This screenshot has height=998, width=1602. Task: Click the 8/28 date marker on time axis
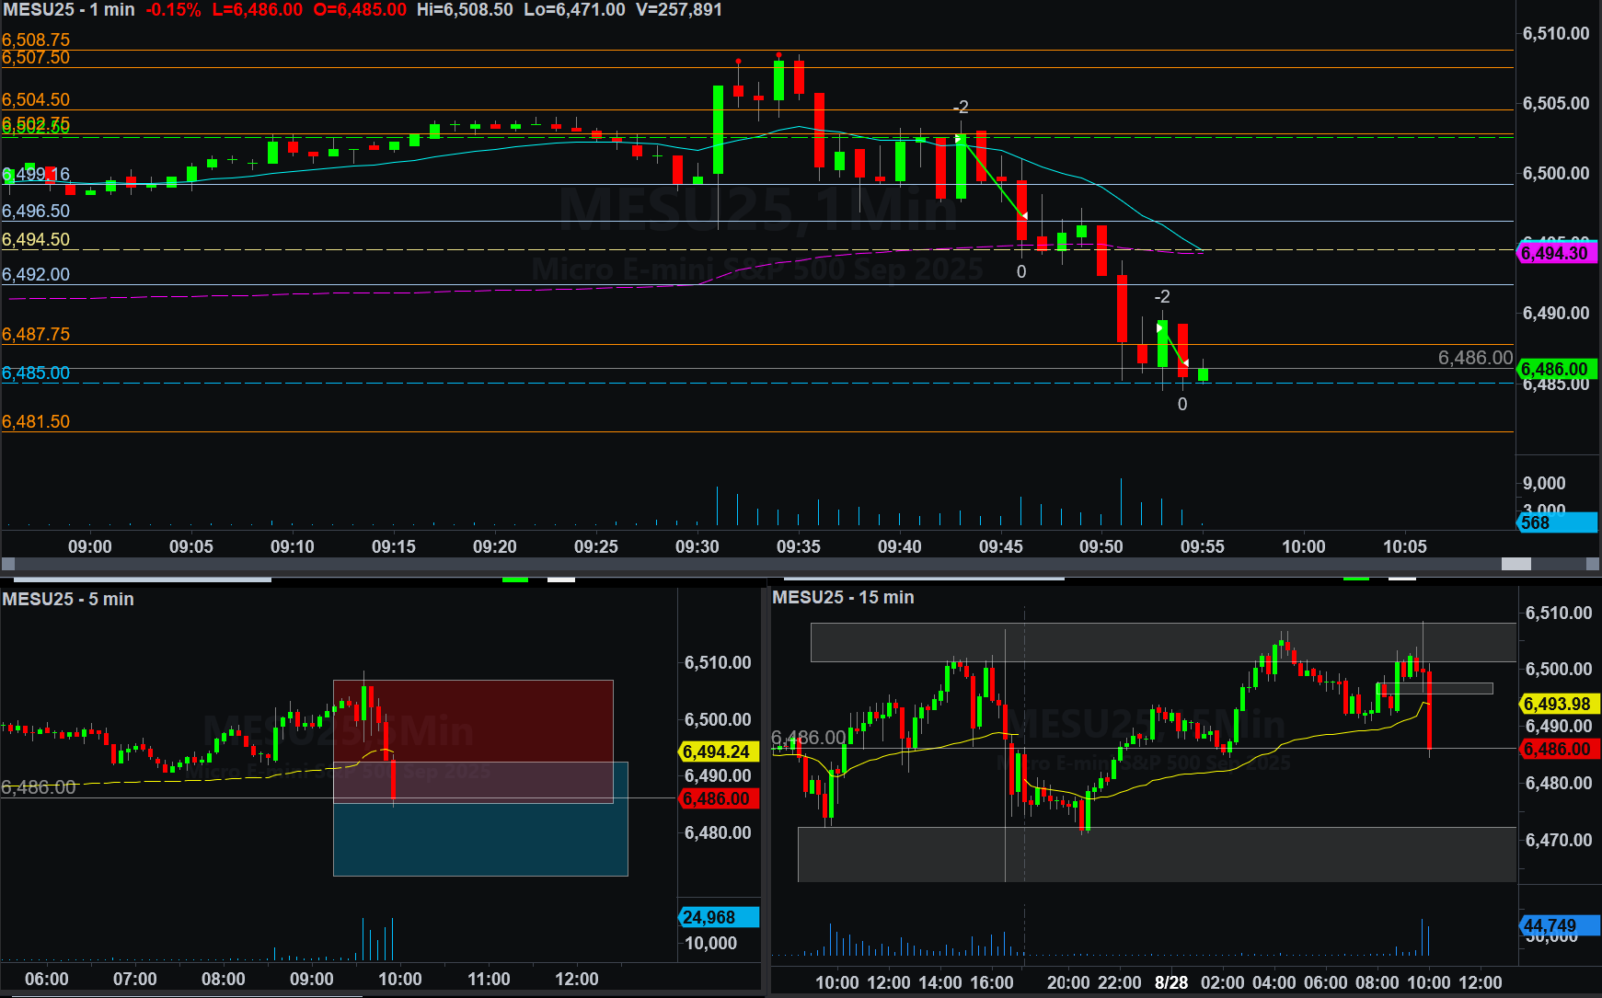[x=1170, y=982]
